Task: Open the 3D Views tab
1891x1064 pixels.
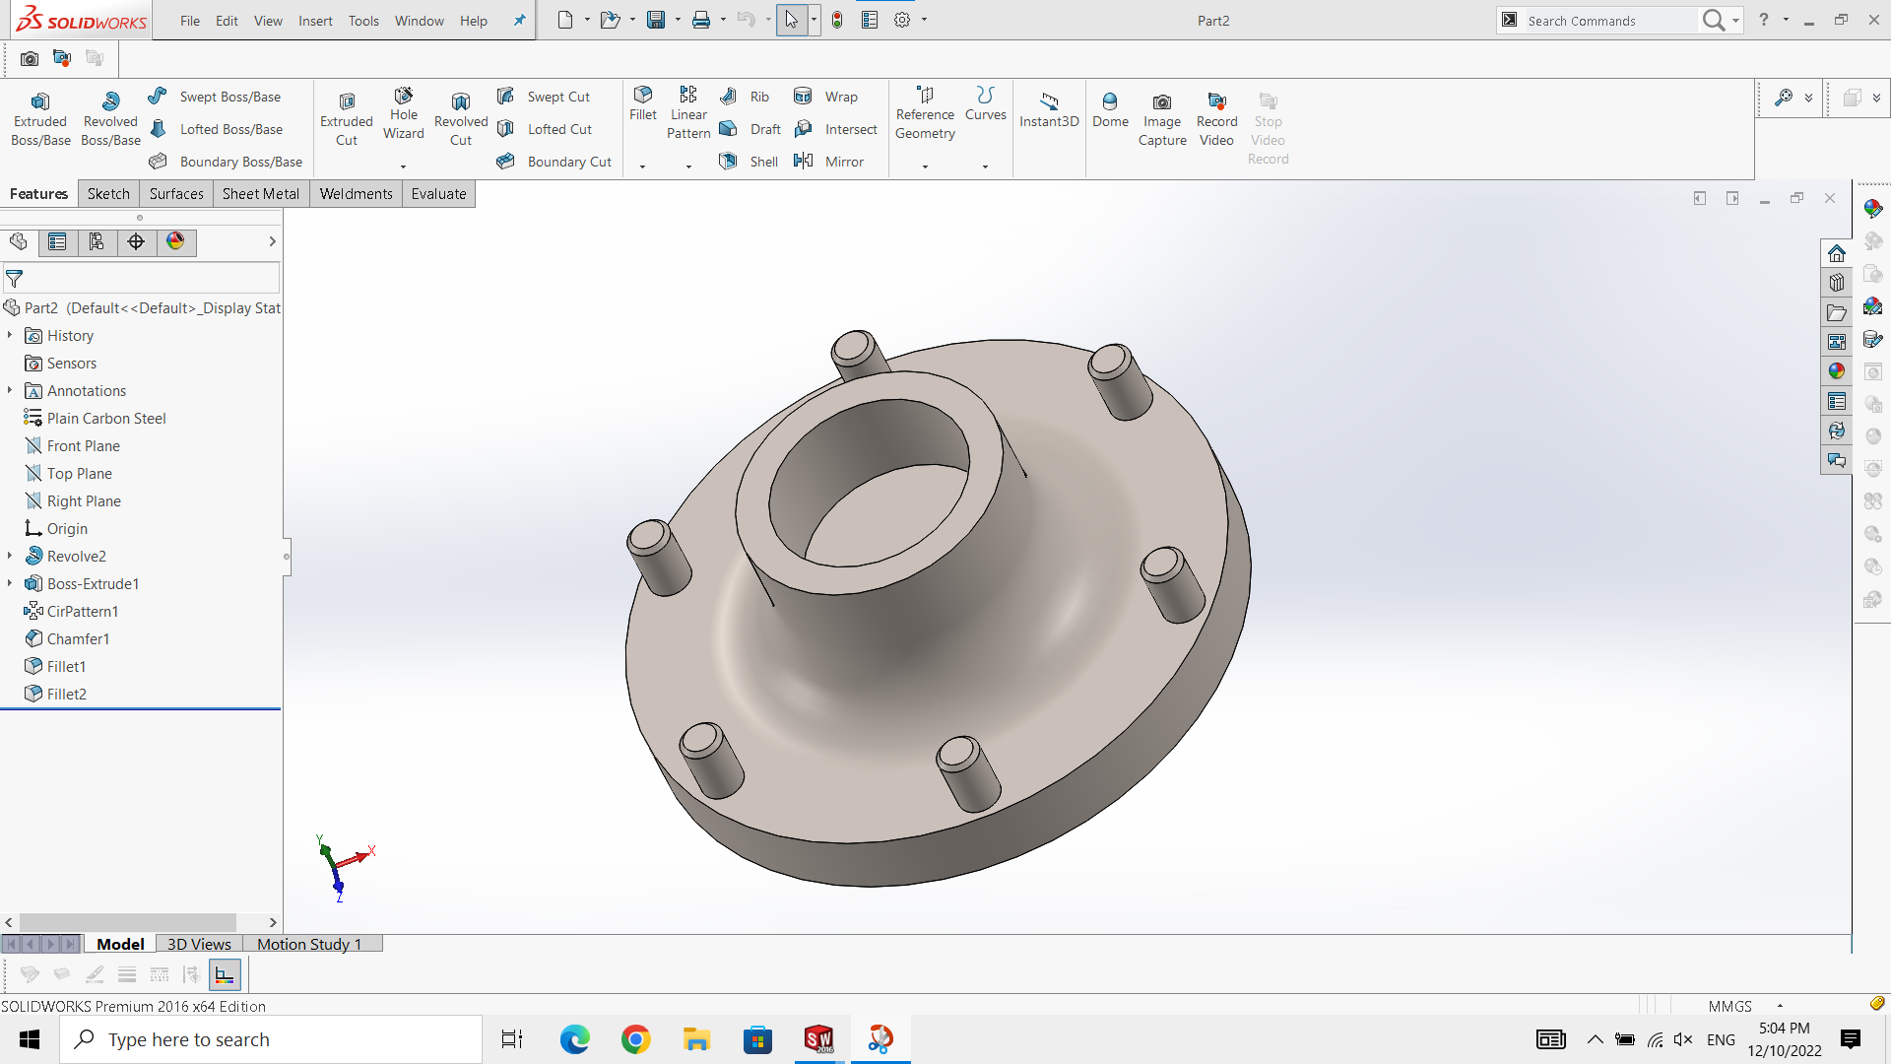Action: pos(199,944)
